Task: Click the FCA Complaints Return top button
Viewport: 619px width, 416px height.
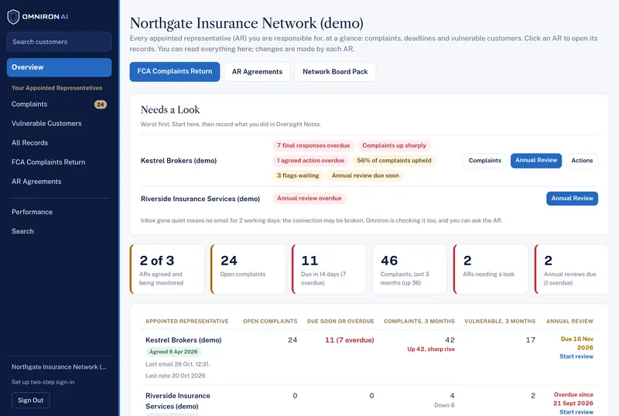Action: (175, 72)
